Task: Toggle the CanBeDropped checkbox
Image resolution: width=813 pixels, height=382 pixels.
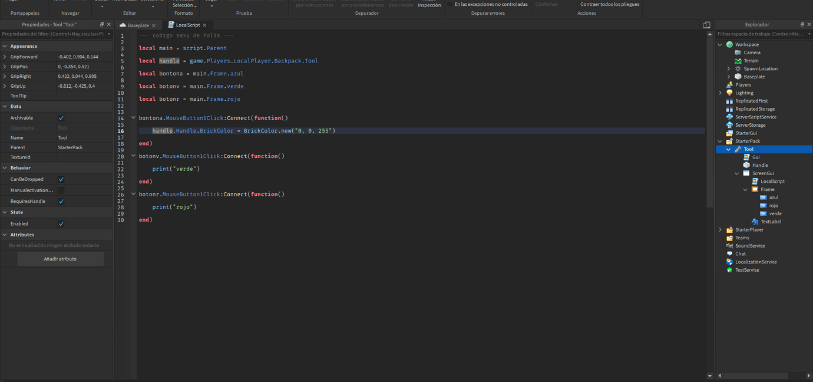Action: 61,179
